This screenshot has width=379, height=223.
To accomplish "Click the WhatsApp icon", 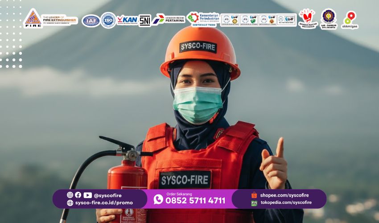I will click(158, 199).
